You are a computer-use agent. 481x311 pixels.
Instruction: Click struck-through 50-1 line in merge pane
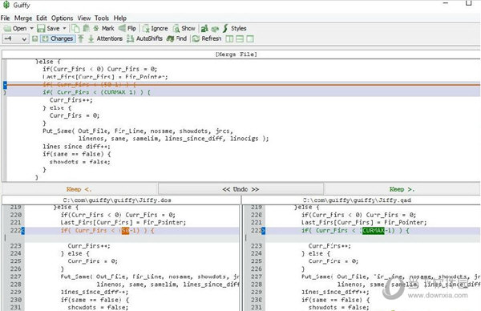point(244,85)
